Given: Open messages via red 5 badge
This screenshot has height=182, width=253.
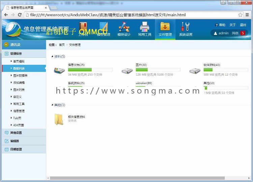Looking at the screenshot, I should (x=243, y=33).
